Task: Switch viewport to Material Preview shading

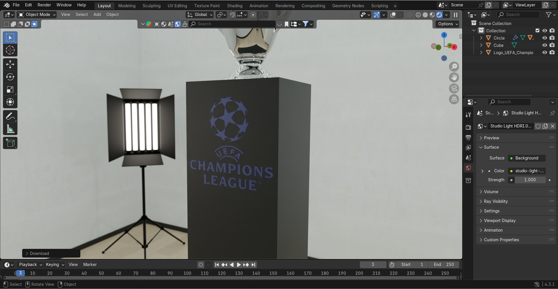Action: click(x=432, y=15)
